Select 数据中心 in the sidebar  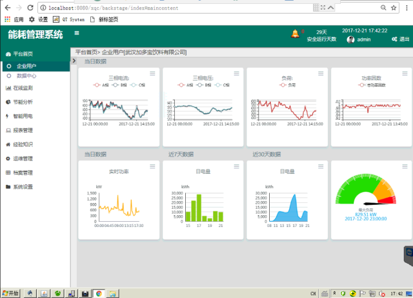click(26, 76)
